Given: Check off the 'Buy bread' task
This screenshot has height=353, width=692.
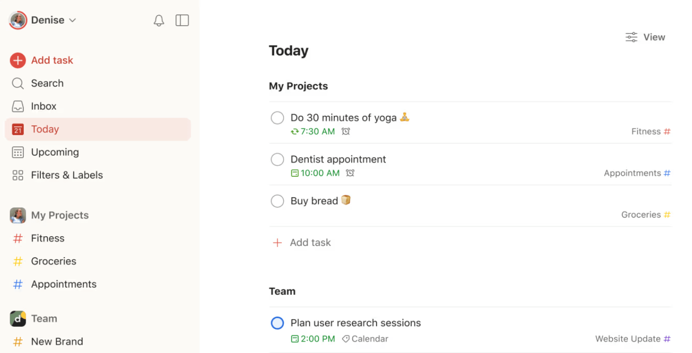Looking at the screenshot, I should [x=277, y=201].
